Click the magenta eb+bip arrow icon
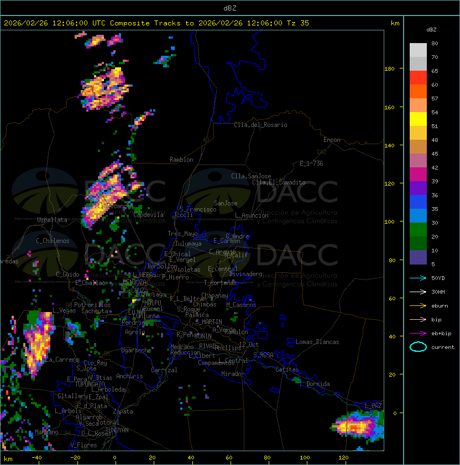The width and height of the screenshot is (460, 465). pyautogui.click(x=418, y=334)
